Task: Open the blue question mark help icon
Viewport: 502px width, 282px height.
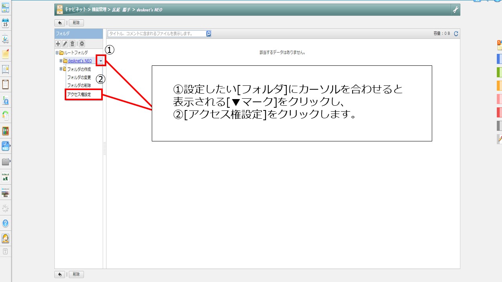Action: [5, 223]
